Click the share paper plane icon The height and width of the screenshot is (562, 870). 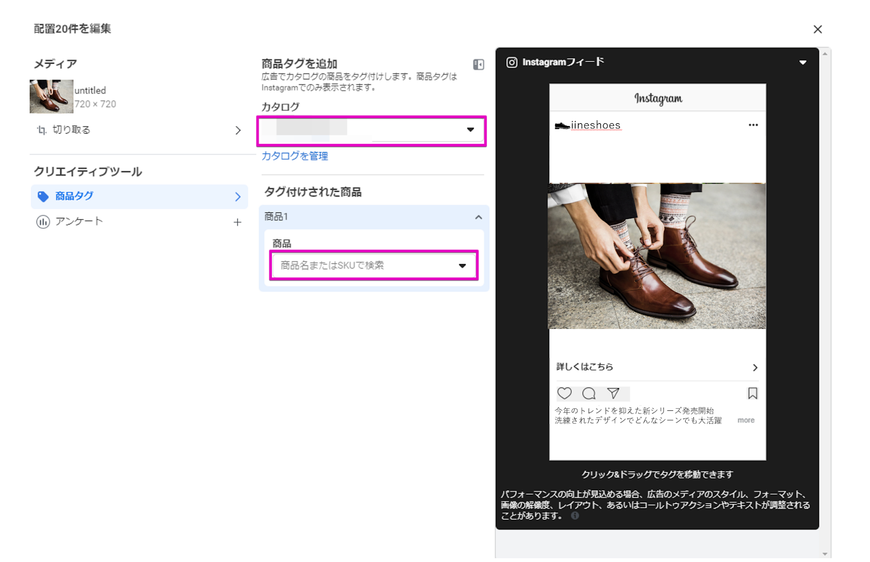(x=613, y=393)
